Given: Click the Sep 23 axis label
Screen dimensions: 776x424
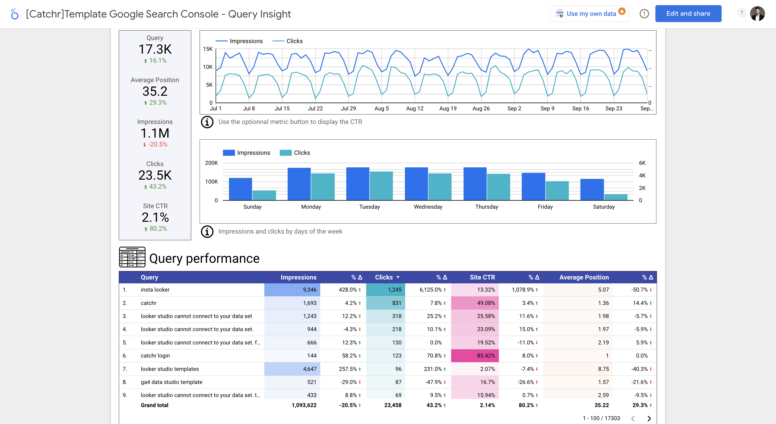Looking at the screenshot, I should pyautogui.click(x=614, y=109).
